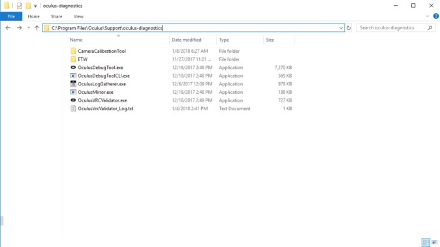440x247 pixels.
Task: Click the 1/4/2018 2:41 PM date cell
Action: click(x=190, y=108)
